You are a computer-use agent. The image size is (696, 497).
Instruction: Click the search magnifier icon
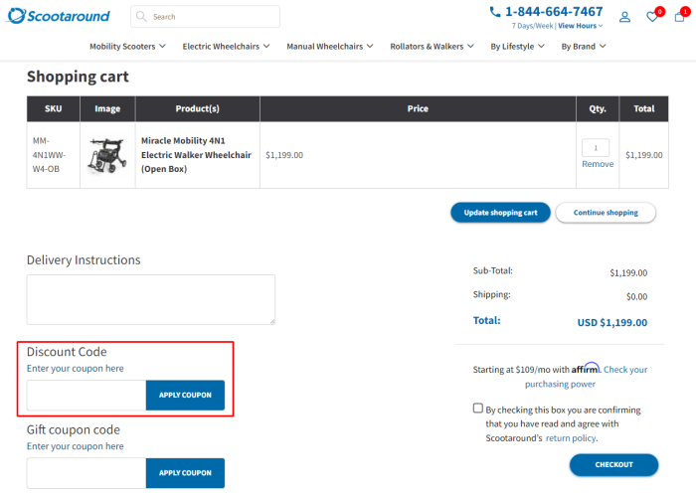(141, 17)
